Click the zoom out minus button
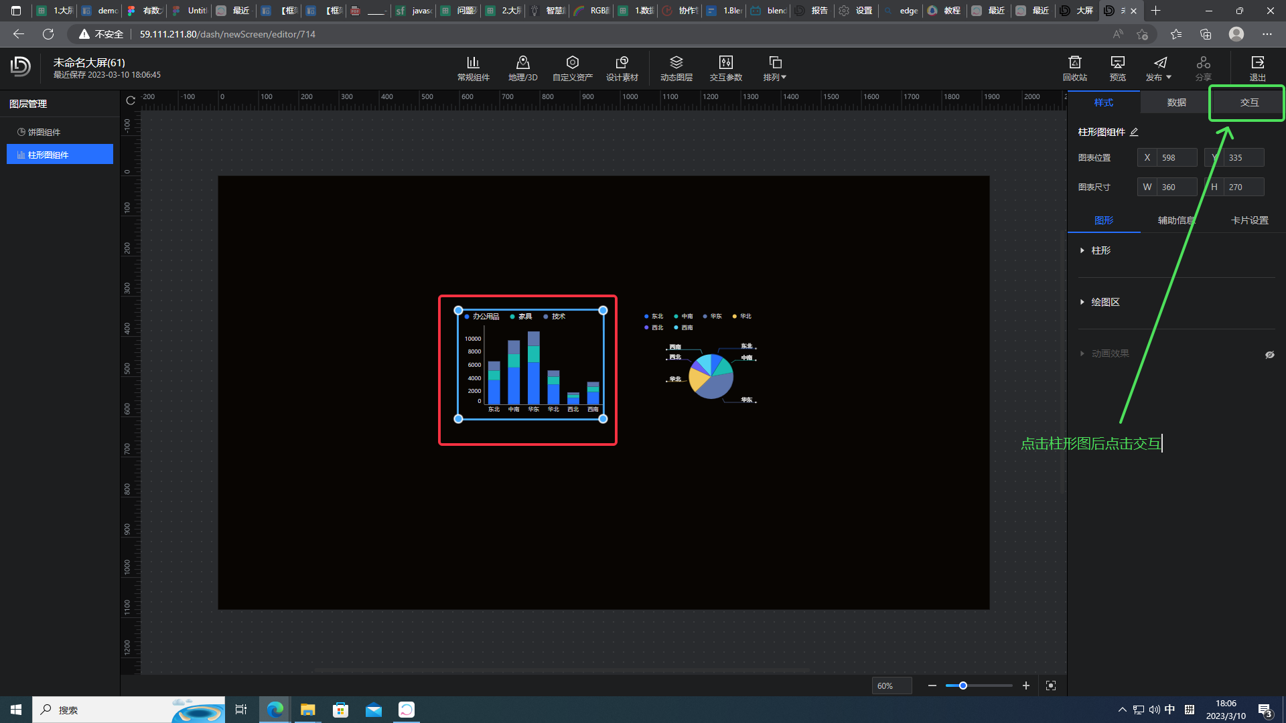The height and width of the screenshot is (723, 1286). pos(932,686)
